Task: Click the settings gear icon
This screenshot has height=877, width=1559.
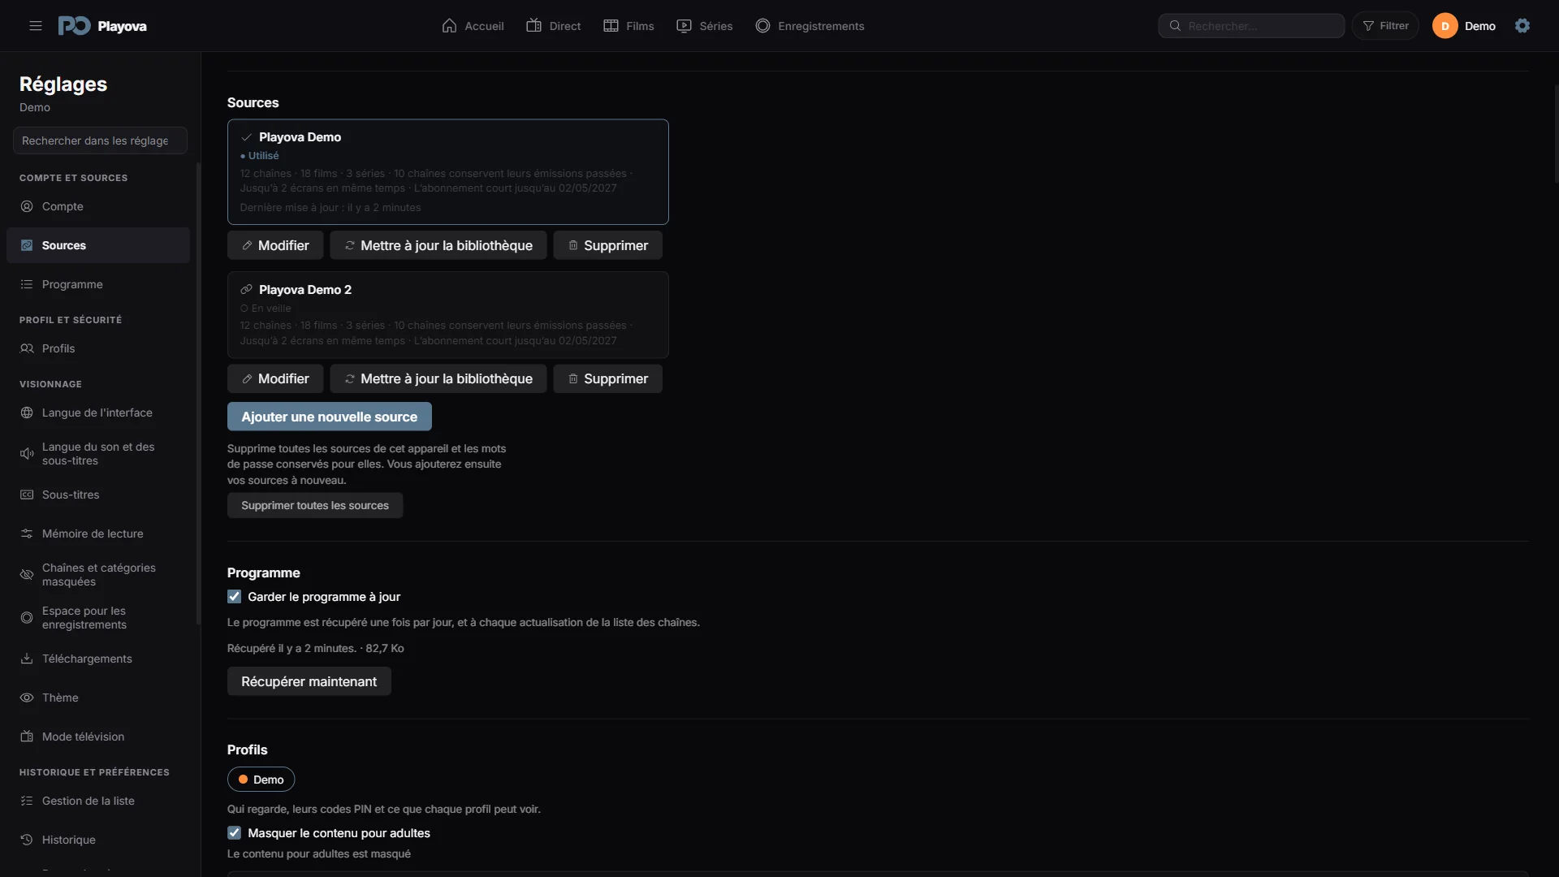Action: click(x=1522, y=26)
